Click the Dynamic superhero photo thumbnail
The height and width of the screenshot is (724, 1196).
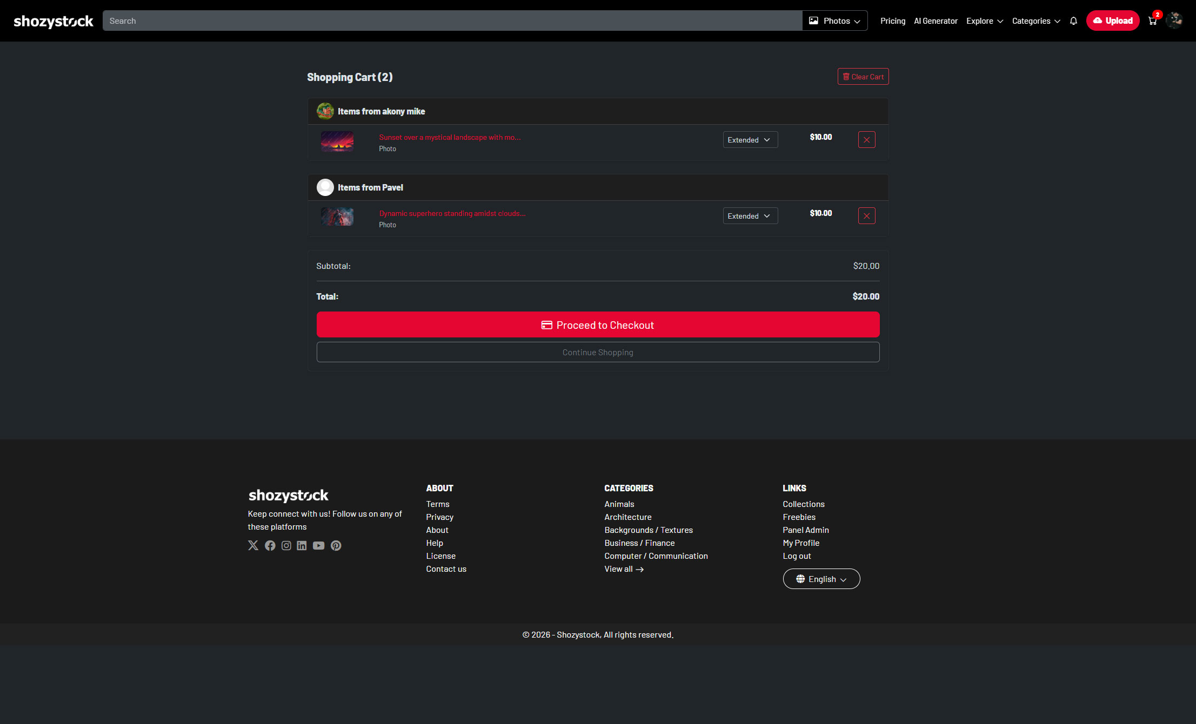[337, 216]
